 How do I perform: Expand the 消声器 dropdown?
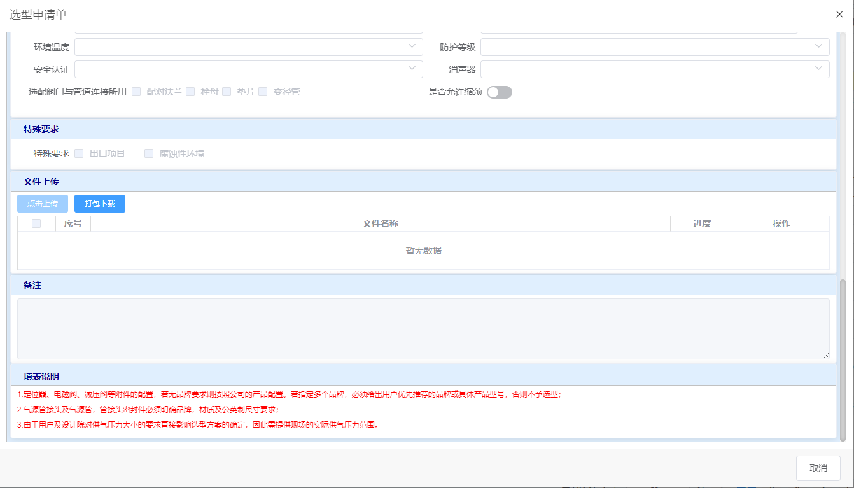pos(654,69)
